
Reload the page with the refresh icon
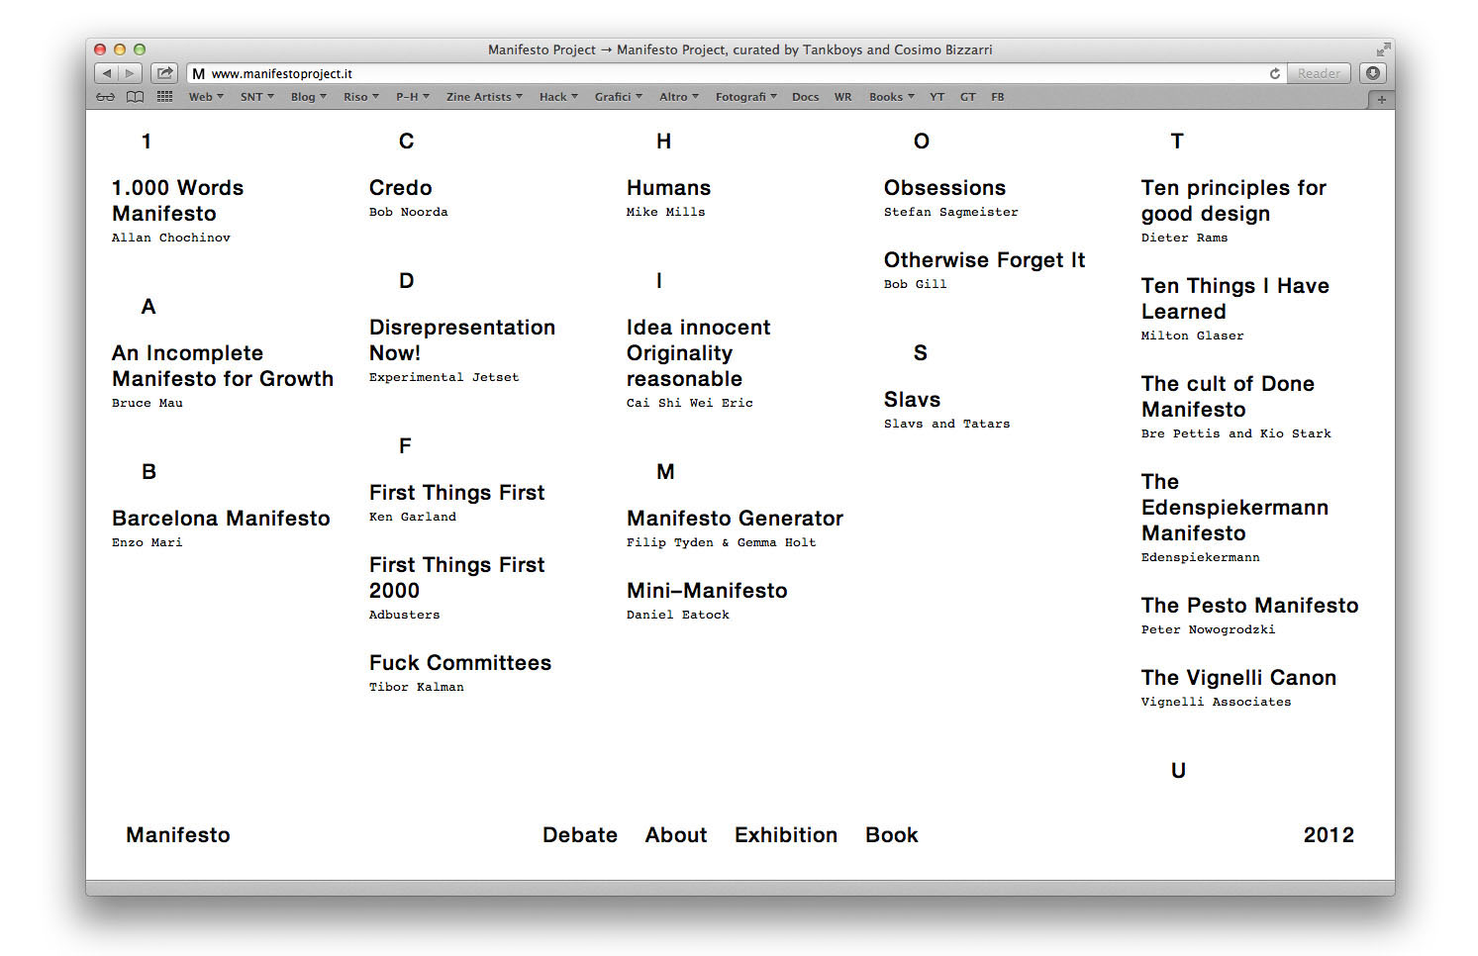point(1274,72)
